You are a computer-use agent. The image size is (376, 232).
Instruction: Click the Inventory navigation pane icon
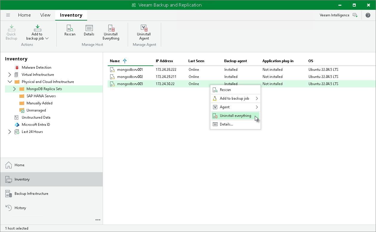tap(9, 179)
